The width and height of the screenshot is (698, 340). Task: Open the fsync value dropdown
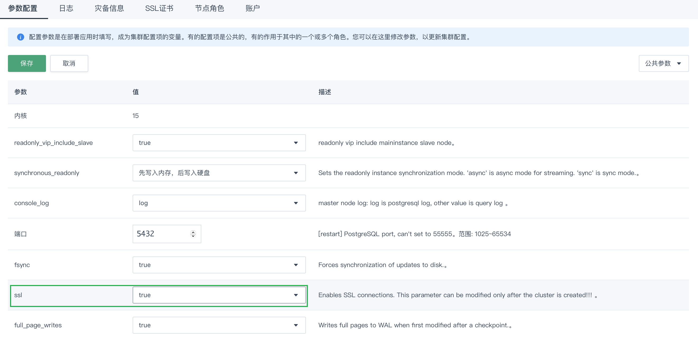(219, 265)
